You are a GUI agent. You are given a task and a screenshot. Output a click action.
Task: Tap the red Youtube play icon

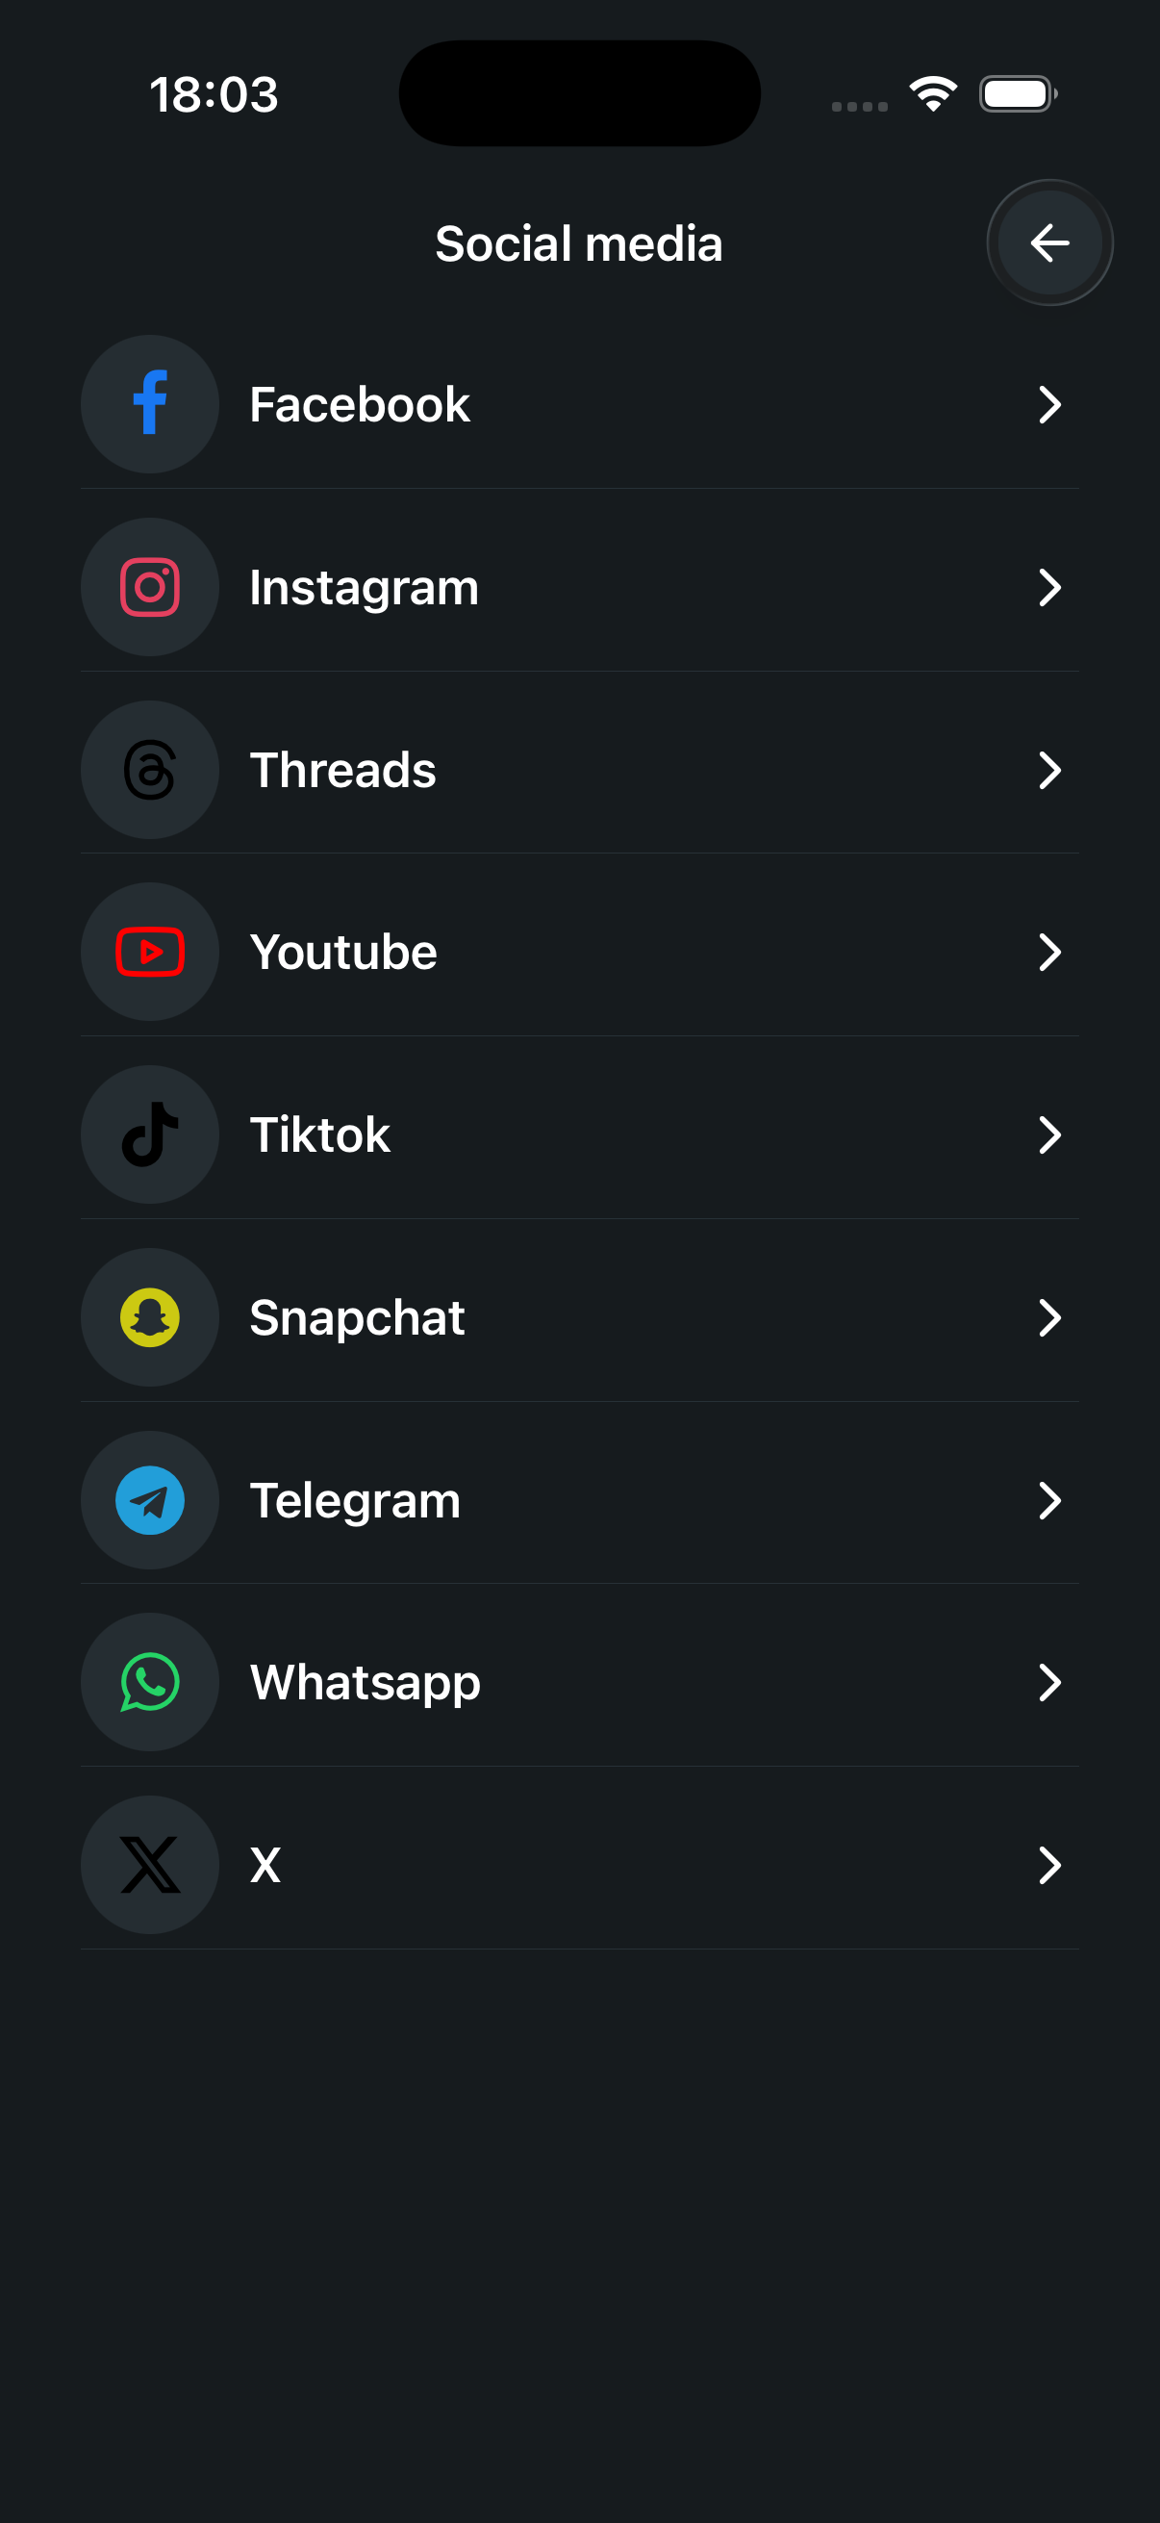(x=150, y=952)
